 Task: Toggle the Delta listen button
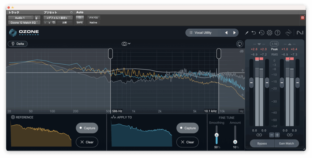point(18,44)
